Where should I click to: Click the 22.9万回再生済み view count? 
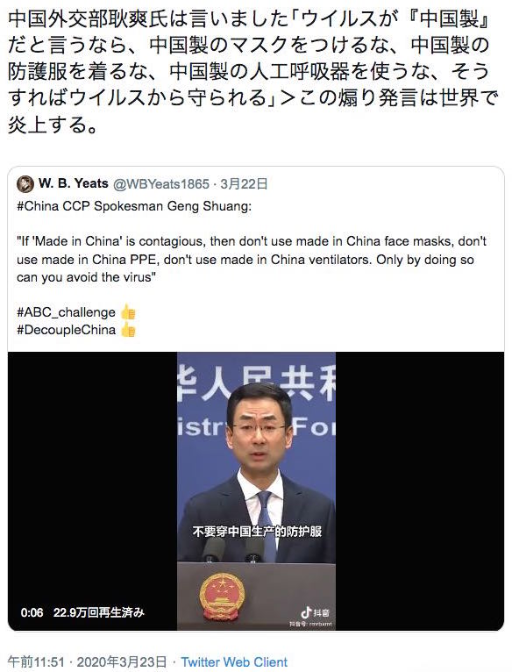tap(98, 612)
